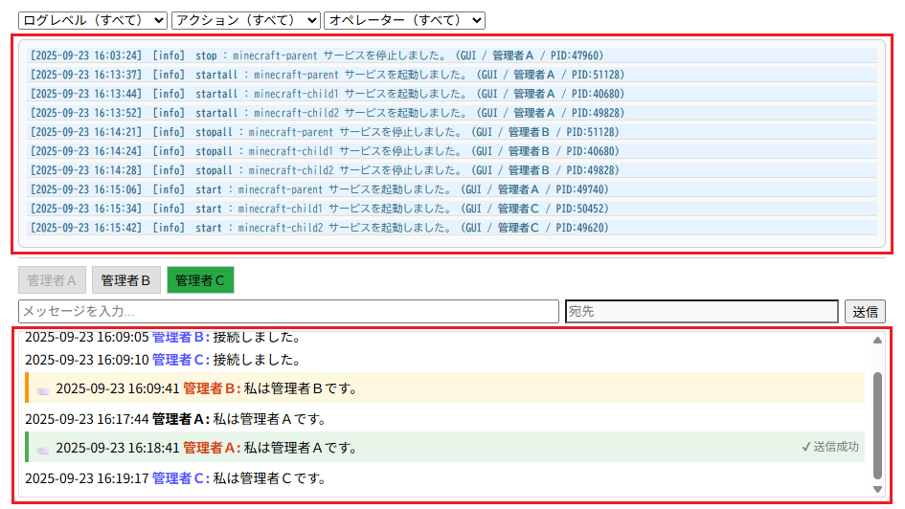Switch to the 管理者B tab
The height and width of the screenshot is (509, 905).
point(125,280)
